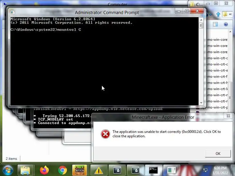Expand the « chevron in the address bar
235x176 pixels.
230,14
